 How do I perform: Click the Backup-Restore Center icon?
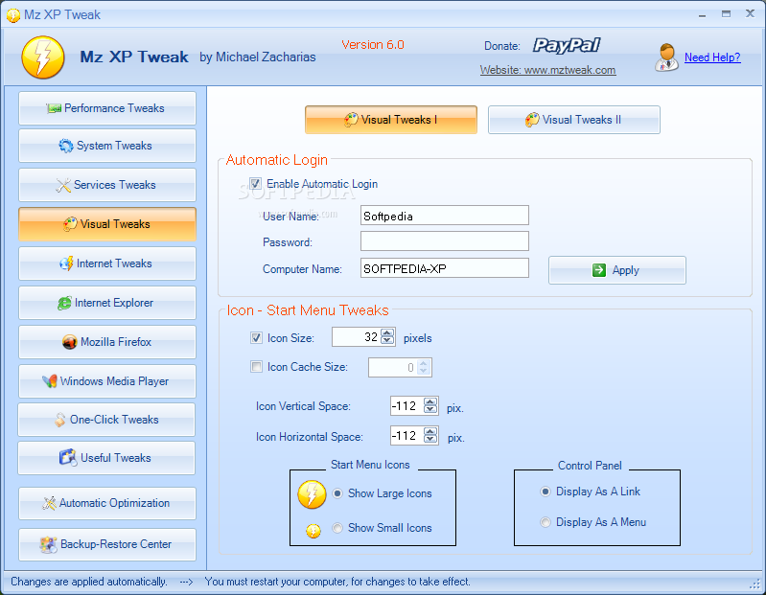pos(48,544)
